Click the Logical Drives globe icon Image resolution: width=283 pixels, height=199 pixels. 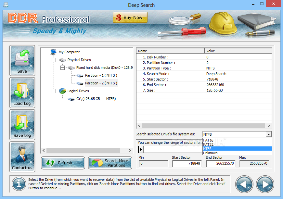point(62,91)
